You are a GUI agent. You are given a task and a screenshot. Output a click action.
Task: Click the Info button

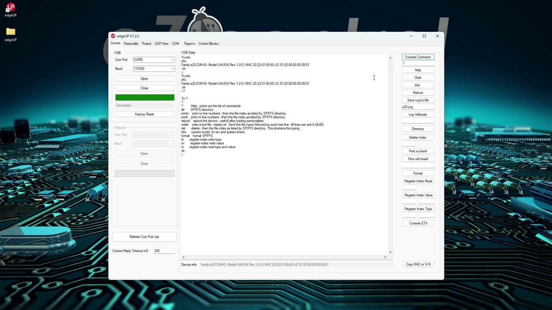pos(417,85)
